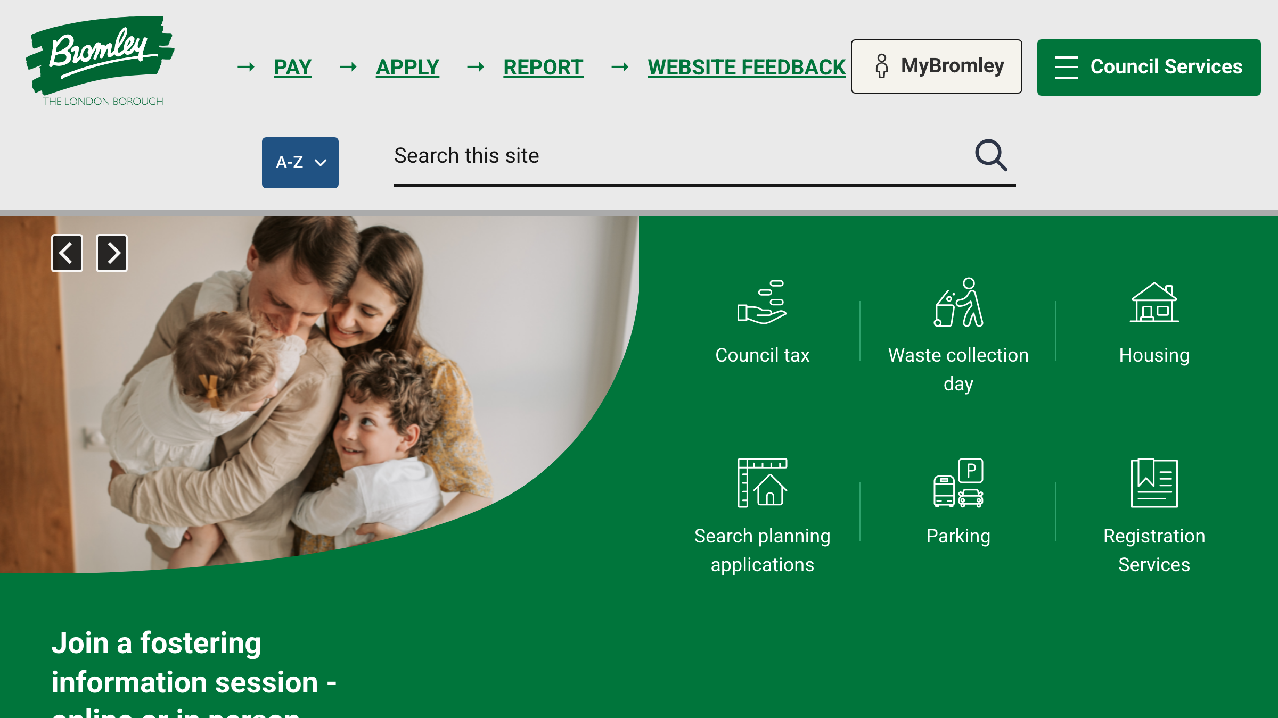Image resolution: width=1278 pixels, height=718 pixels.
Task: Expand the A-Z dropdown
Action: point(300,162)
